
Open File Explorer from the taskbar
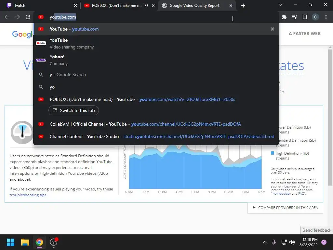25,242
